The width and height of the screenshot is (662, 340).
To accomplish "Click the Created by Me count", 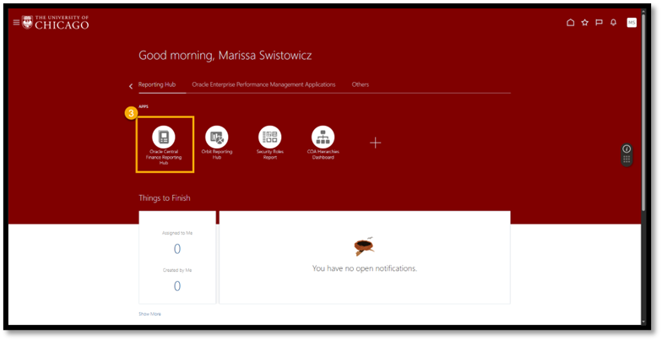I will coord(177,286).
